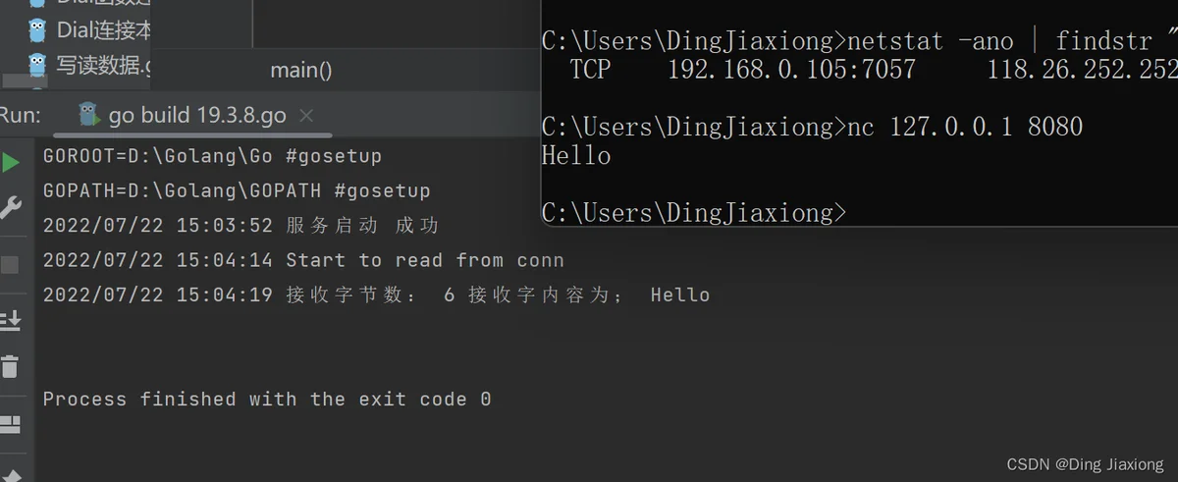Click the GOROOT console output line
This screenshot has height=482, width=1178.
click(212, 156)
